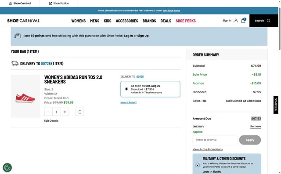Open the SHOE PERKS menu
This screenshot has height=174, width=281.
pyautogui.click(x=186, y=21)
